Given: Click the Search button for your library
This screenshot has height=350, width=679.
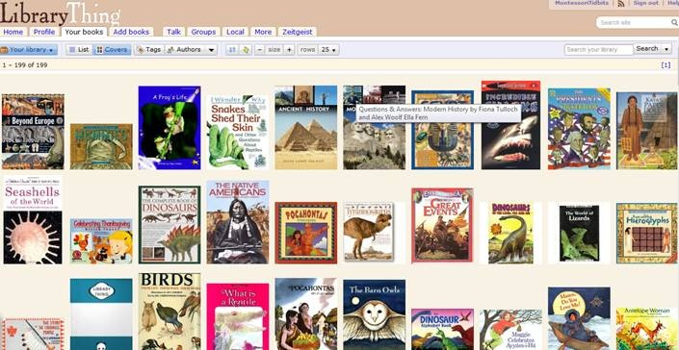Looking at the screenshot, I should (x=647, y=49).
